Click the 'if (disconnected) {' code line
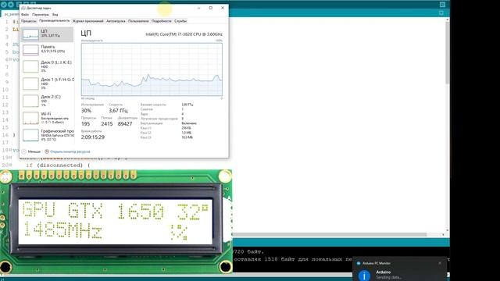This screenshot has width=500, height=281. (x=58, y=165)
